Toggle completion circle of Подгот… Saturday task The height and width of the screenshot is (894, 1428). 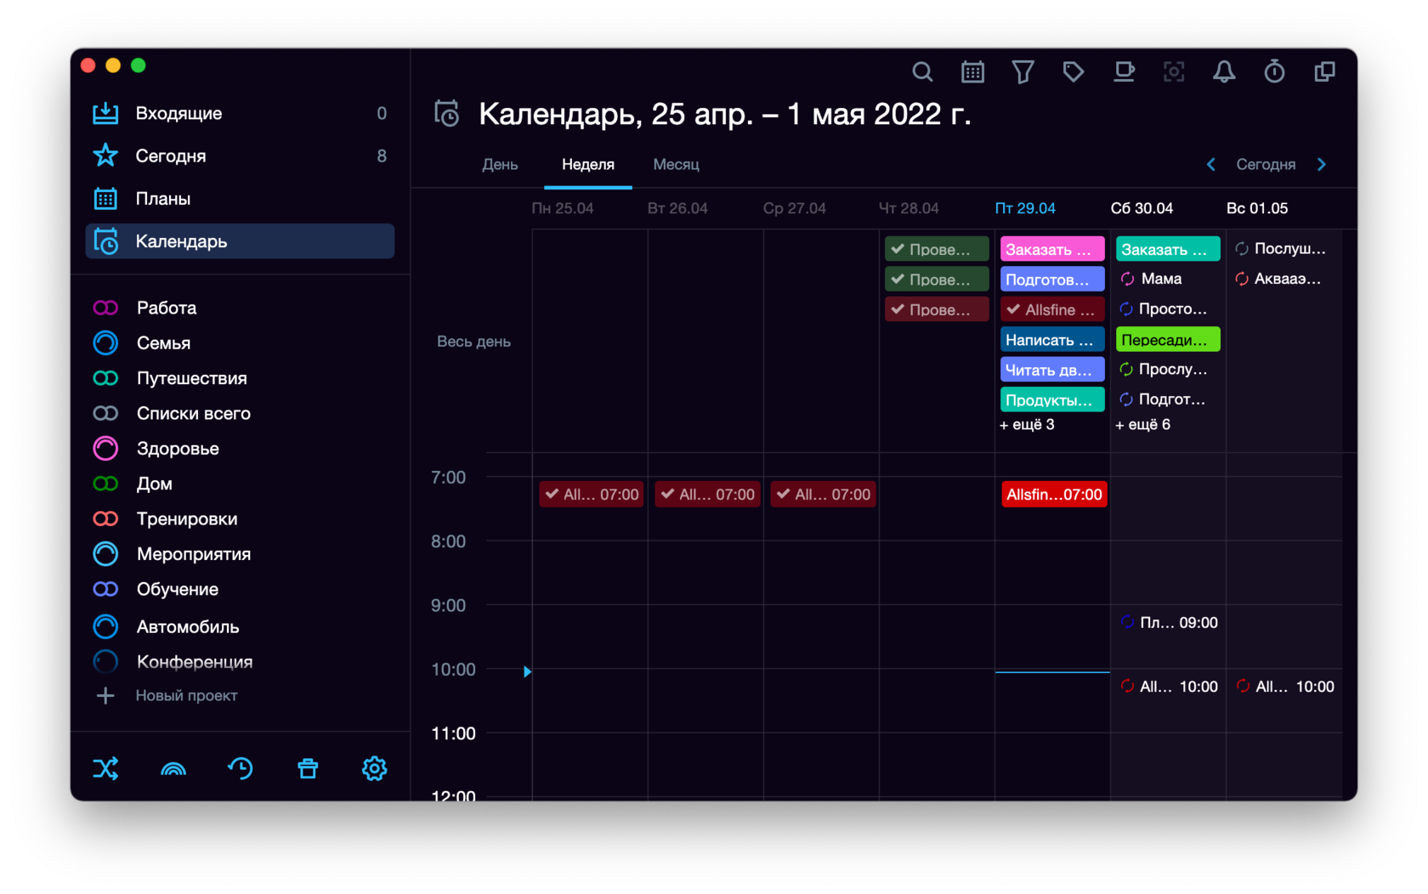coord(1127,399)
